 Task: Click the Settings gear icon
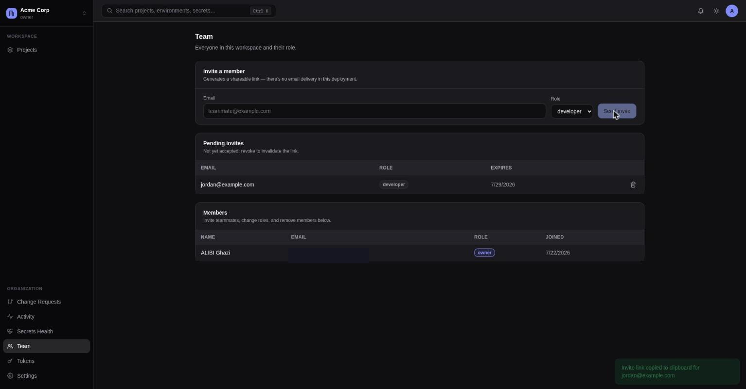pyautogui.click(x=10, y=376)
